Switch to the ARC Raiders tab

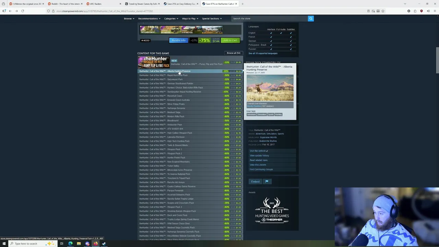103,4
